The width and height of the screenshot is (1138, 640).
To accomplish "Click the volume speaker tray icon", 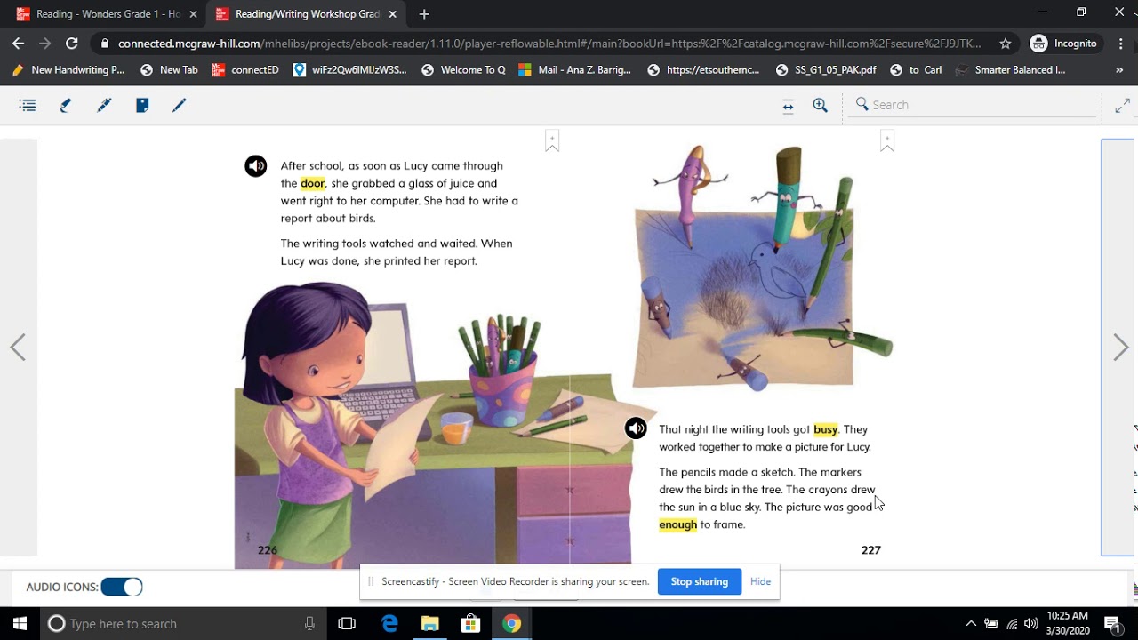I will click(x=1031, y=624).
